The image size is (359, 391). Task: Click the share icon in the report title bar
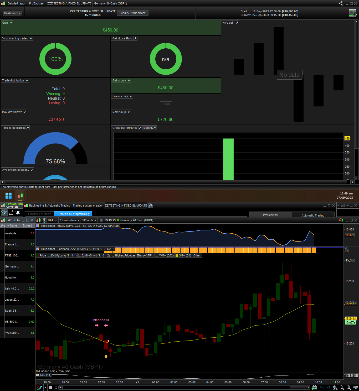[x=341, y=3]
